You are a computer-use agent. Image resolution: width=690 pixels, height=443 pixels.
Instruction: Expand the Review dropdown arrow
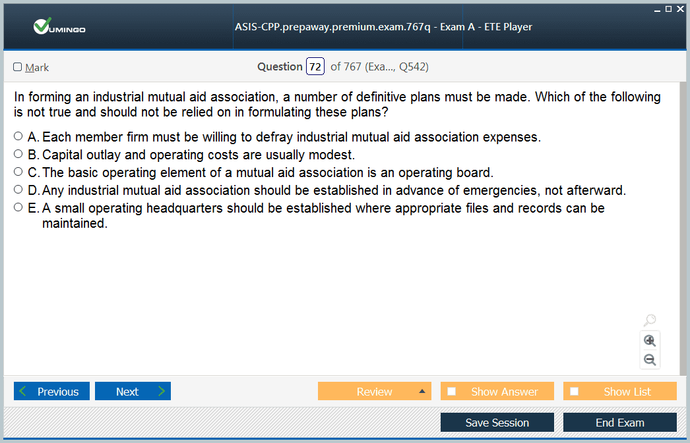pos(422,392)
